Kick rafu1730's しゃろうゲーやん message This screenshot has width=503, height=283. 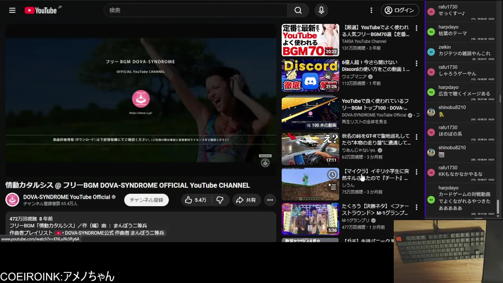click(x=491, y=79)
